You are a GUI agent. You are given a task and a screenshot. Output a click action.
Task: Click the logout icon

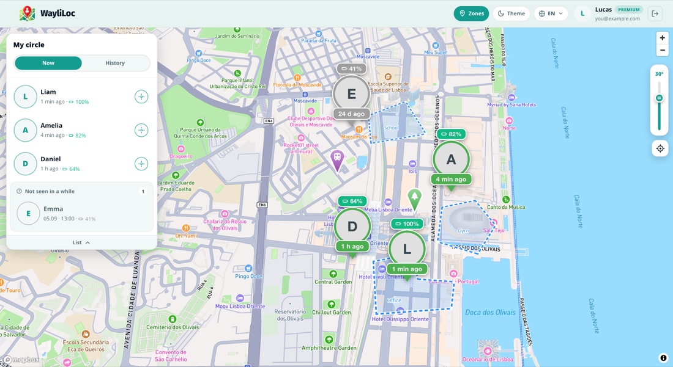(x=655, y=13)
